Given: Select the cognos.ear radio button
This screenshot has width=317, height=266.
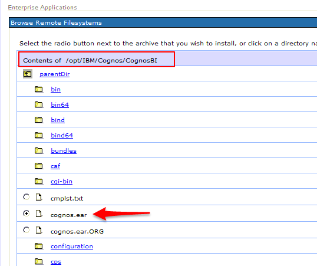Looking at the screenshot, I should (27, 214).
